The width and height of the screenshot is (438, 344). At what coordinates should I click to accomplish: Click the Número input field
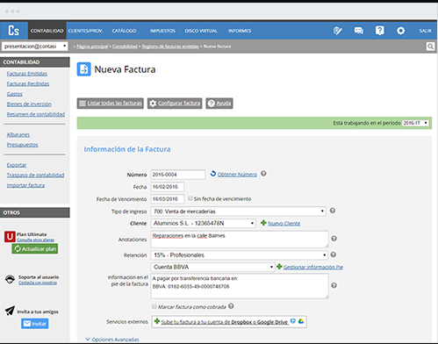tap(178, 175)
